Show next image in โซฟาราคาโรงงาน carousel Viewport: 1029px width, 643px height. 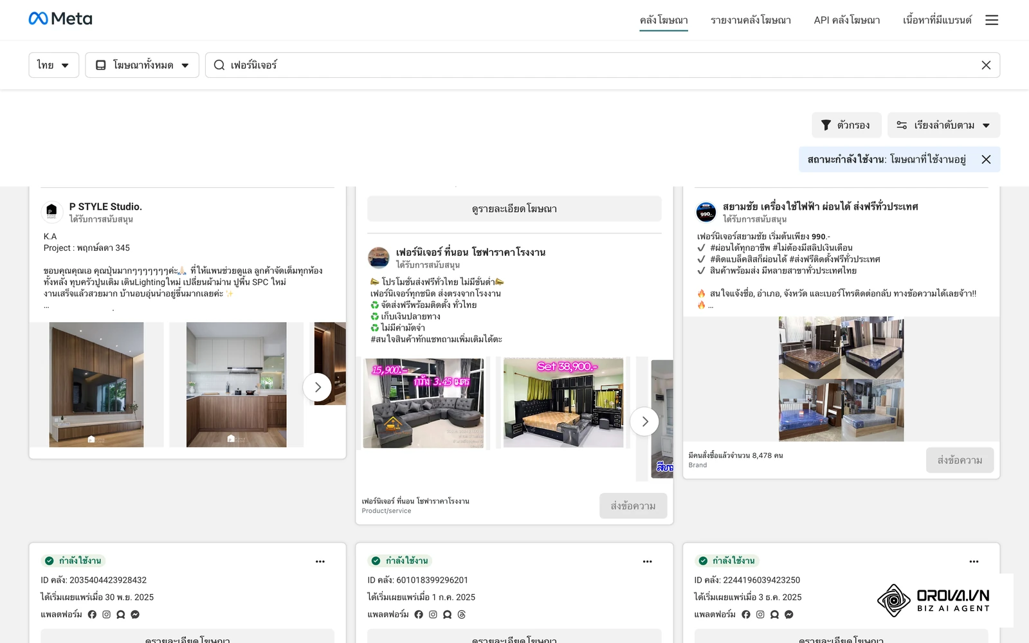pos(644,422)
